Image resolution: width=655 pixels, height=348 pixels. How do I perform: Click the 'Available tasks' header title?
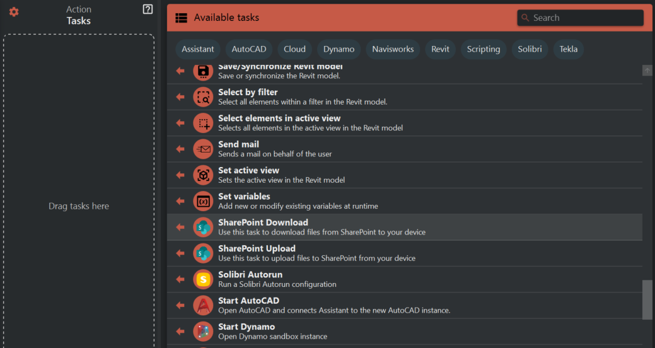coord(226,18)
